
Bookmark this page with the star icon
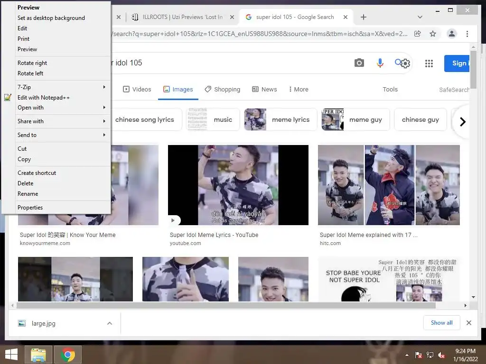tap(433, 34)
